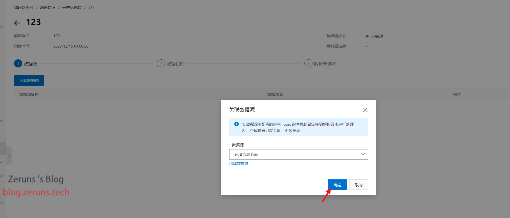
Task: Collapse the left sidebar using handle arrow
Action: click(x=9, y=156)
